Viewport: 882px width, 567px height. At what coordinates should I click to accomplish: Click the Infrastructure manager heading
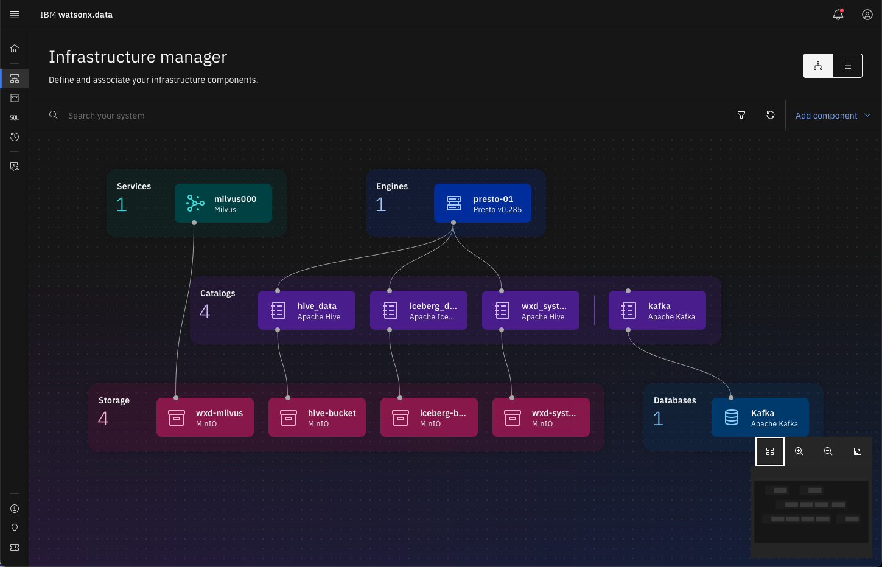pyautogui.click(x=138, y=57)
